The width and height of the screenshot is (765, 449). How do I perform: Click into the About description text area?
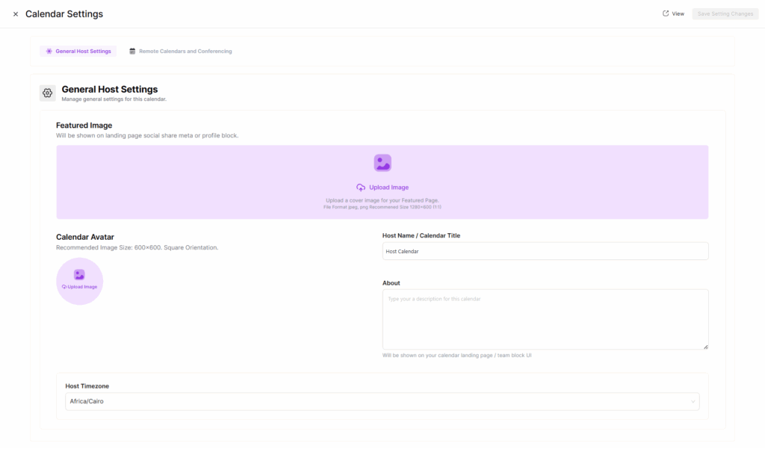545,319
